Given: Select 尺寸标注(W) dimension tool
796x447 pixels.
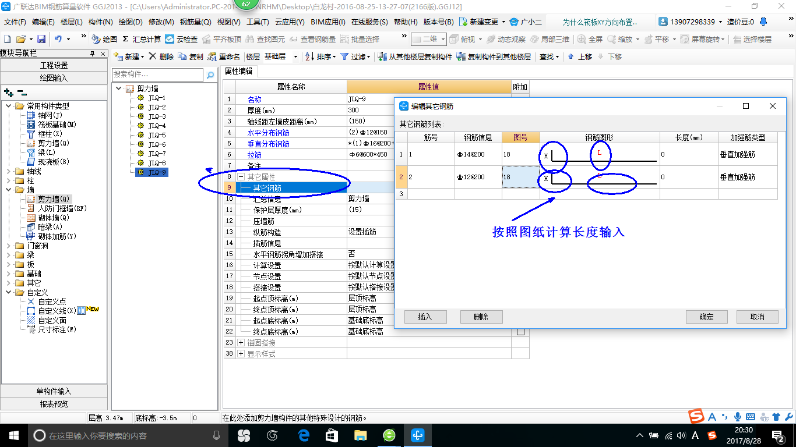Looking at the screenshot, I should 51,329.
